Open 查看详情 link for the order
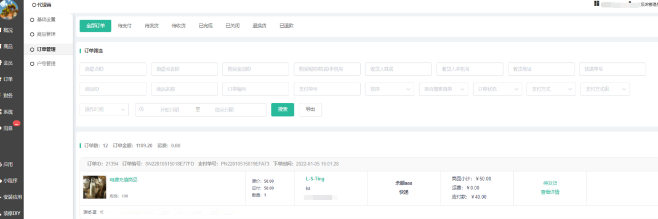This screenshot has height=219, width=658. pos(550,192)
